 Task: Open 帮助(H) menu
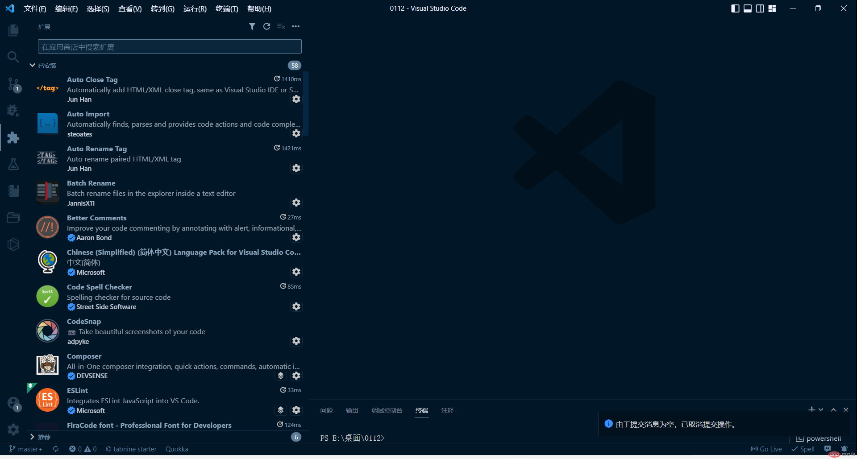259,8
